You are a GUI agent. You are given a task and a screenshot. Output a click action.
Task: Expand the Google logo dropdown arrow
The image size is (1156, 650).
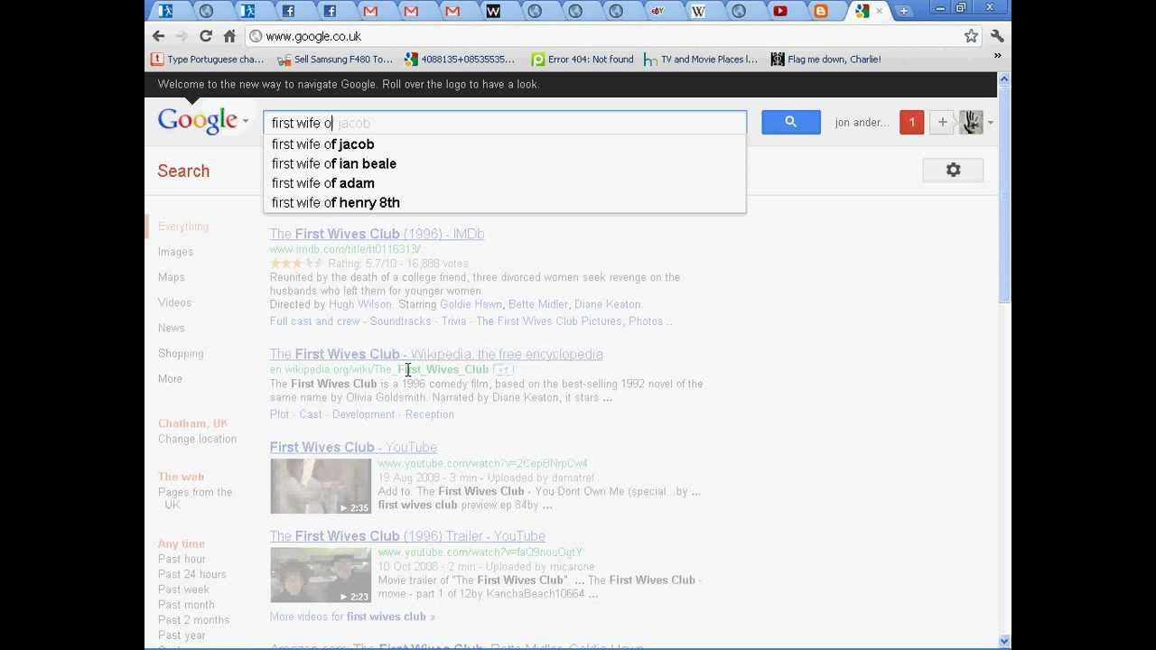tap(245, 121)
